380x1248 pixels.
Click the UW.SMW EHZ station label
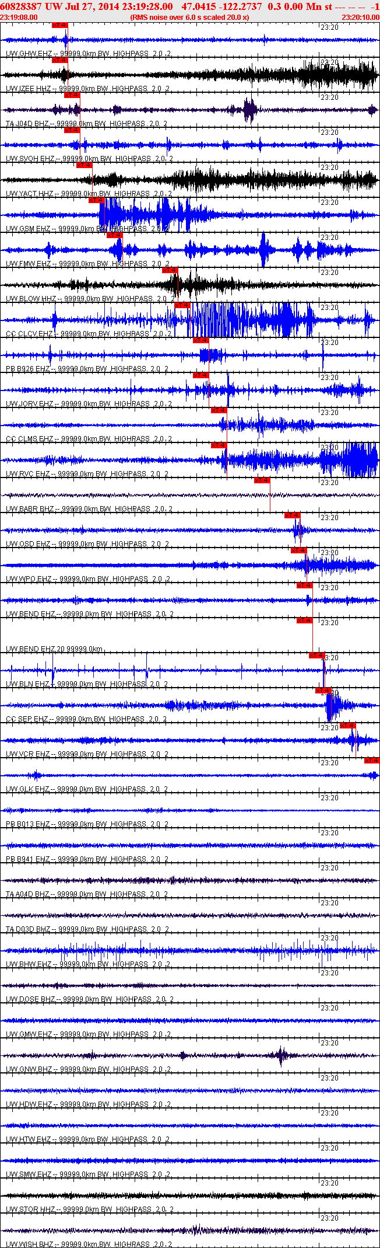pos(89,1174)
